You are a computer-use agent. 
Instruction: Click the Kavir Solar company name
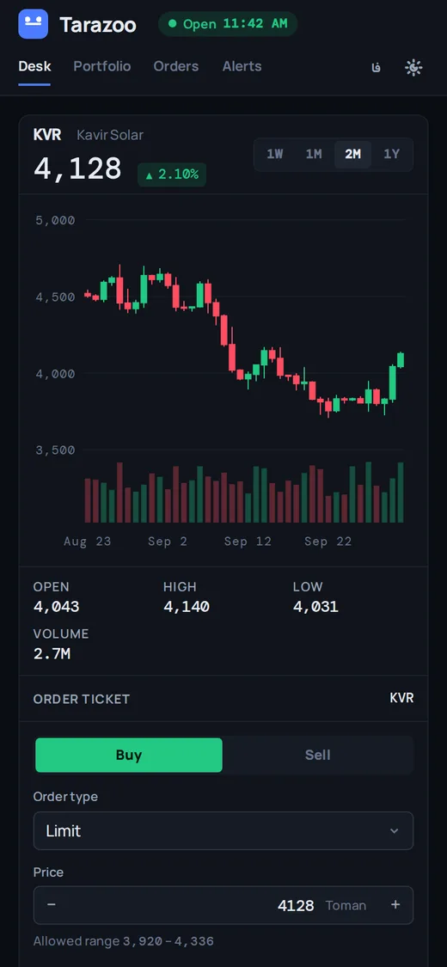click(110, 134)
